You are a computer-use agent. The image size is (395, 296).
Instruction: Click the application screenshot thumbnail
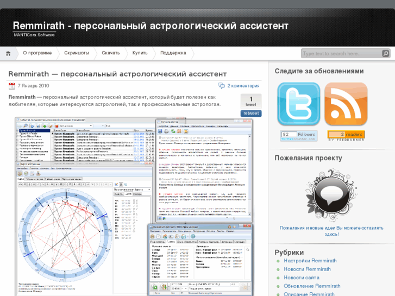pyautogui.click(x=134, y=206)
